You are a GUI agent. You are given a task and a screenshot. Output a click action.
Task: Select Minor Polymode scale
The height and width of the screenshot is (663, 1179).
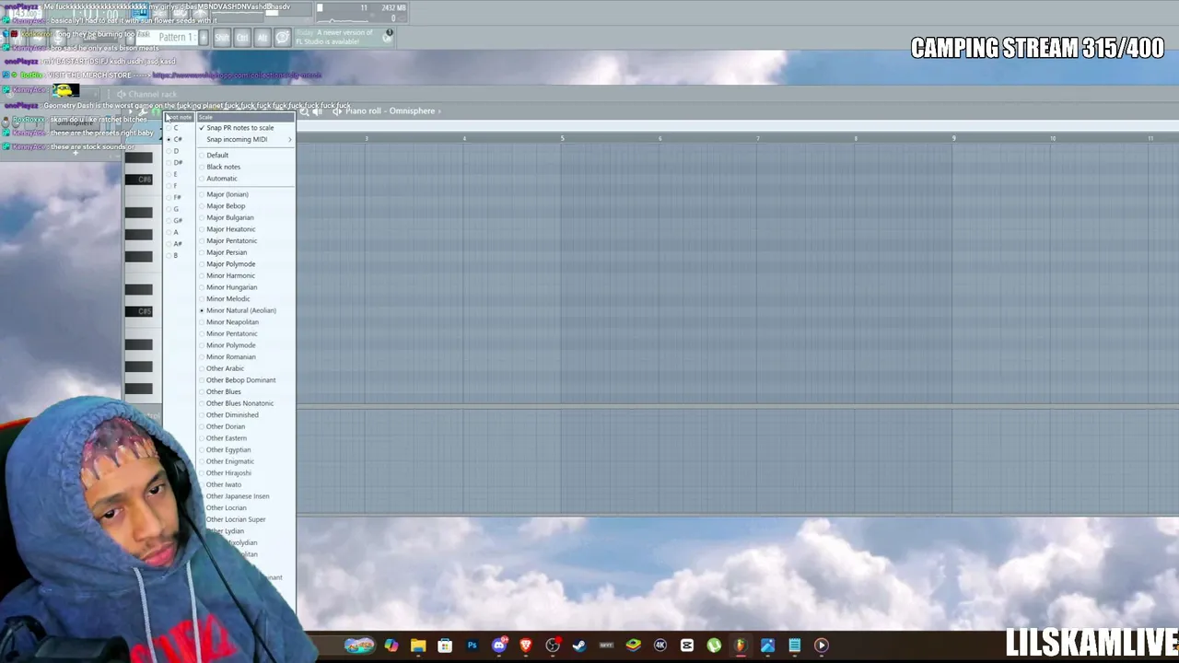coord(246,345)
